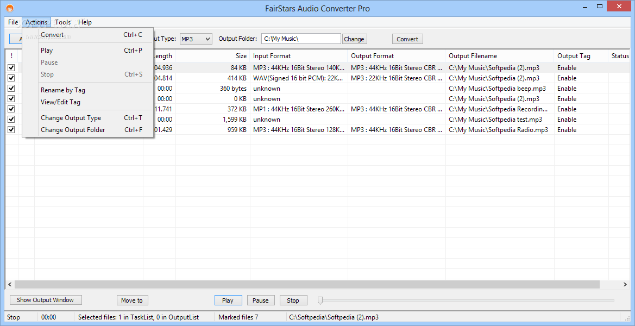This screenshot has height=326, width=635.
Task: Click the '360 bytes' size cell
Action: click(x=212, y=88)
